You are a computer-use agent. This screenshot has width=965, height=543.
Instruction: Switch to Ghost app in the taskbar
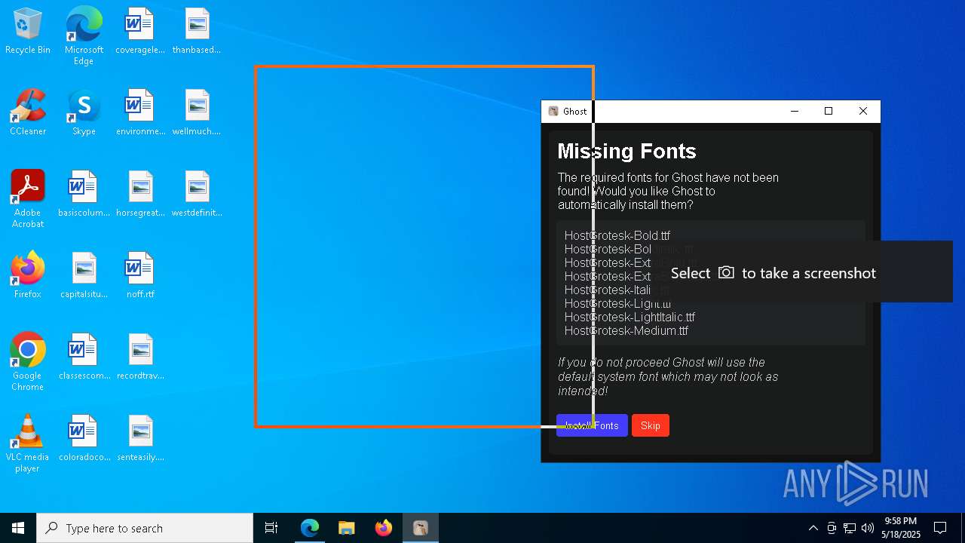421,528
